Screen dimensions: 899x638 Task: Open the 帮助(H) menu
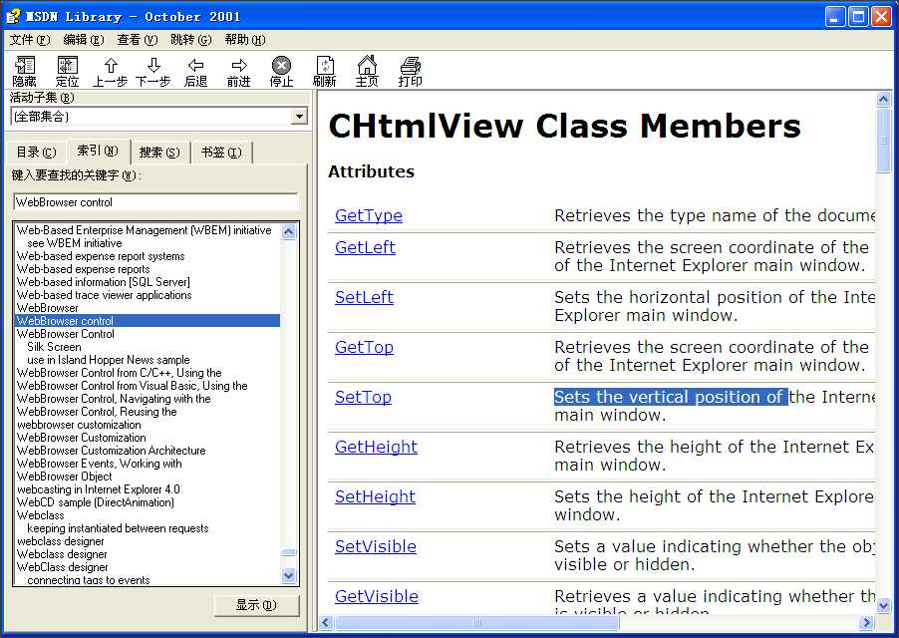click(245, 40)
